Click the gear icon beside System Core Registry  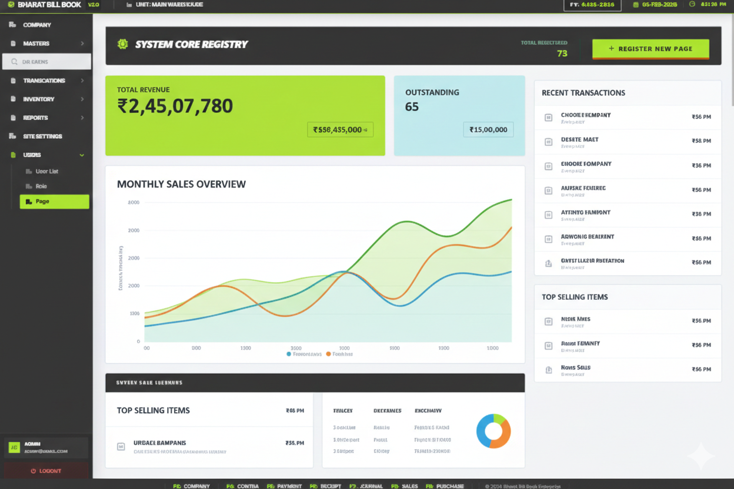[x=122, y=44]
